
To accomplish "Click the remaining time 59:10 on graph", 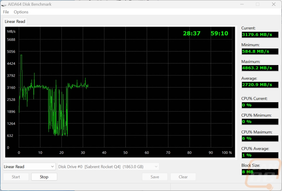I will tap(219, 34).
